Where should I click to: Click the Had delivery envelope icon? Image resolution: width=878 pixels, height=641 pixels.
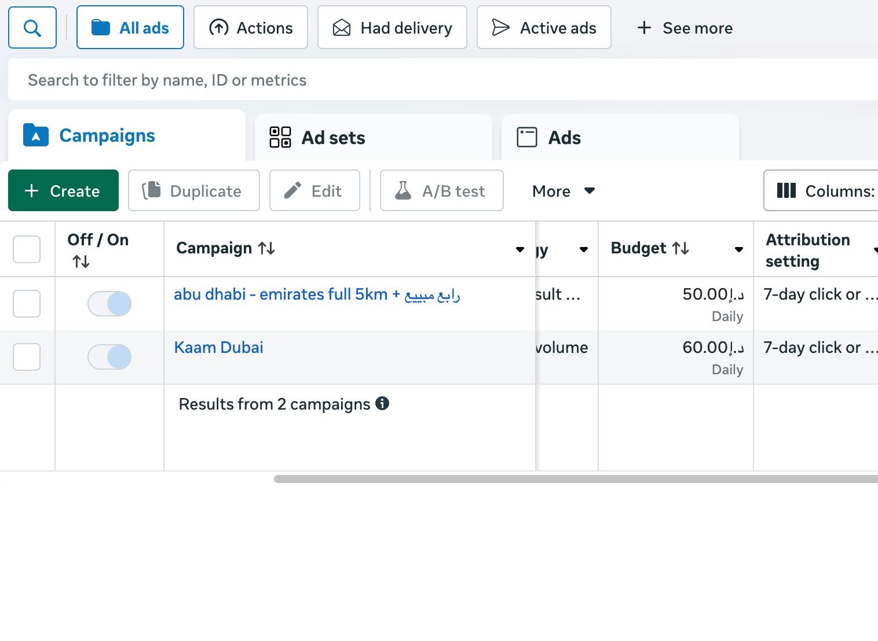[342, 28]
